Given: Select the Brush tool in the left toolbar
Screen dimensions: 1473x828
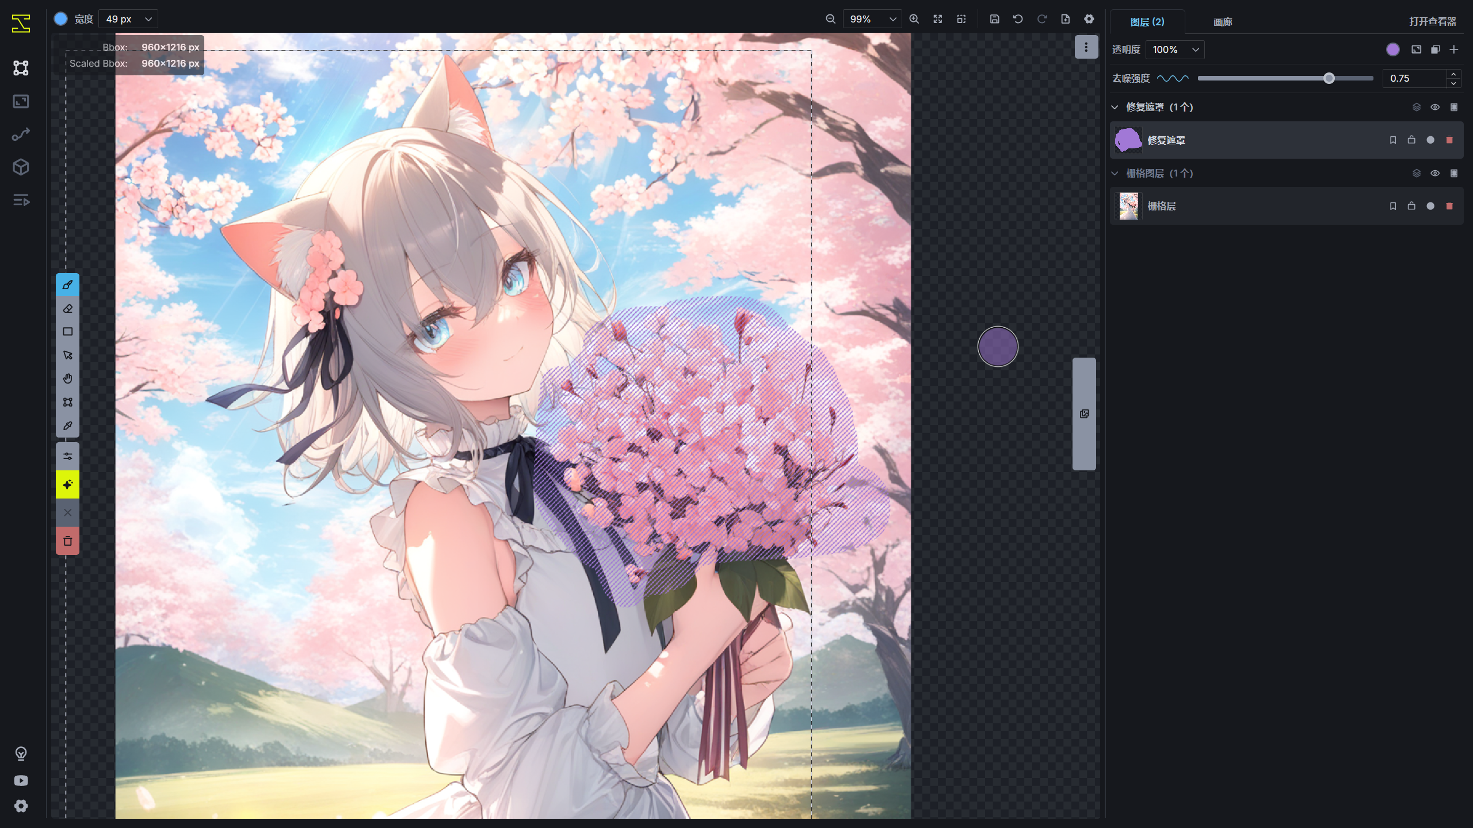Looking at the screenshot, I should 68,284.
